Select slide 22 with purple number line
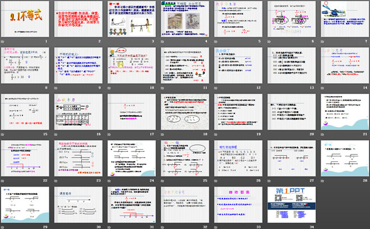The image size is (370, 229). [x=25, y=159]
